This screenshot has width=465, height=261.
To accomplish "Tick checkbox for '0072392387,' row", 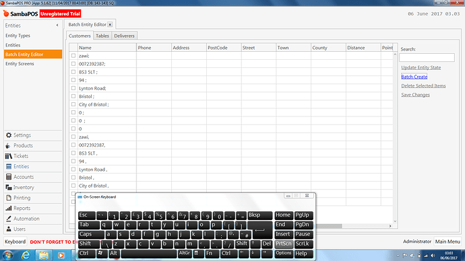I will coord(73,145).
